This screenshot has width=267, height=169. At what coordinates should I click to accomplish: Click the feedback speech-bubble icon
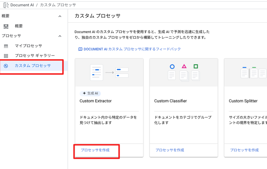pos(80,49)
